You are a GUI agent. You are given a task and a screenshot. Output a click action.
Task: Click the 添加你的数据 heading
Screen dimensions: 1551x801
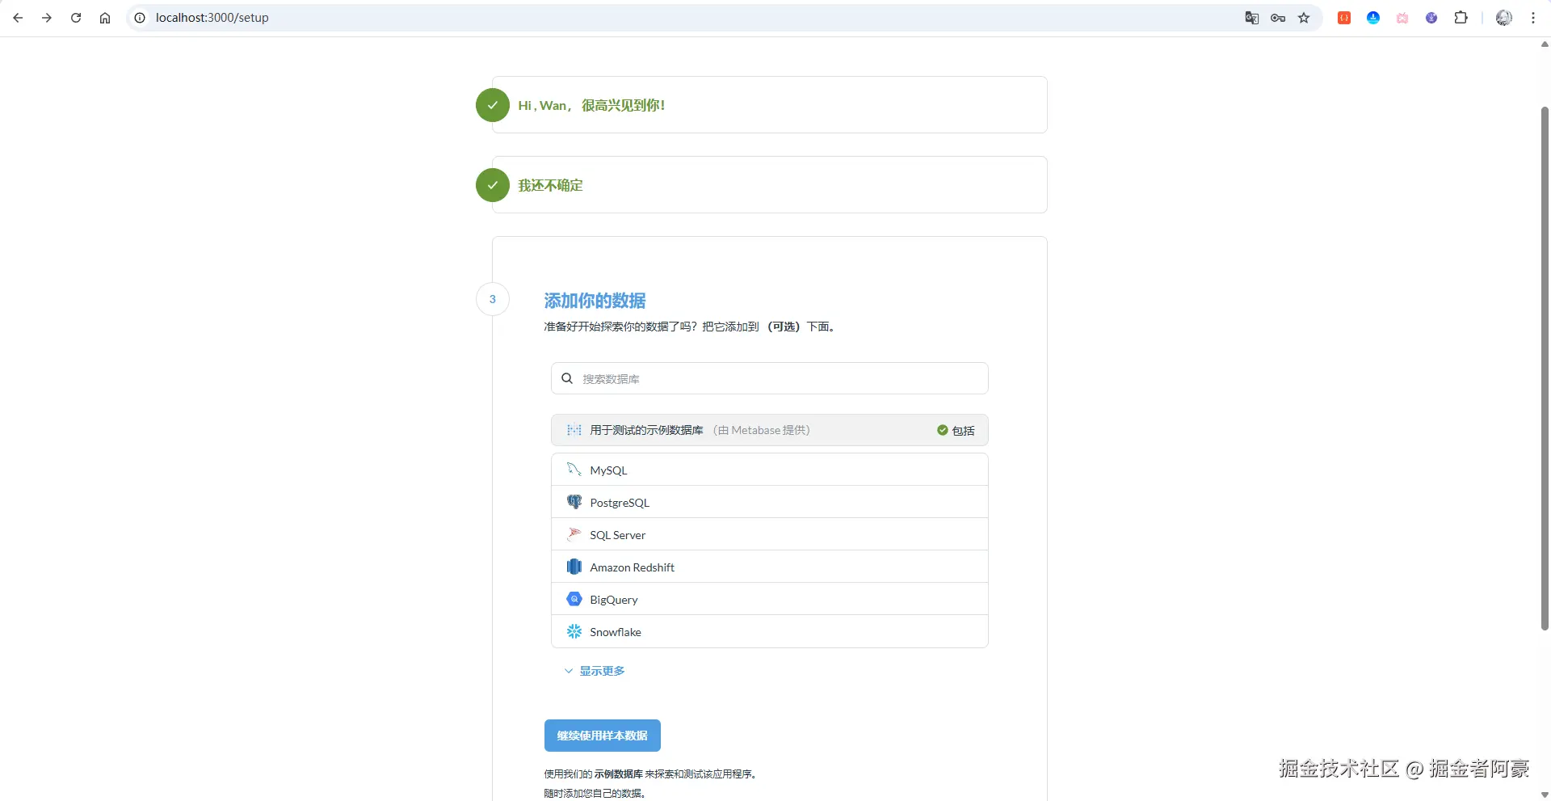595,301
